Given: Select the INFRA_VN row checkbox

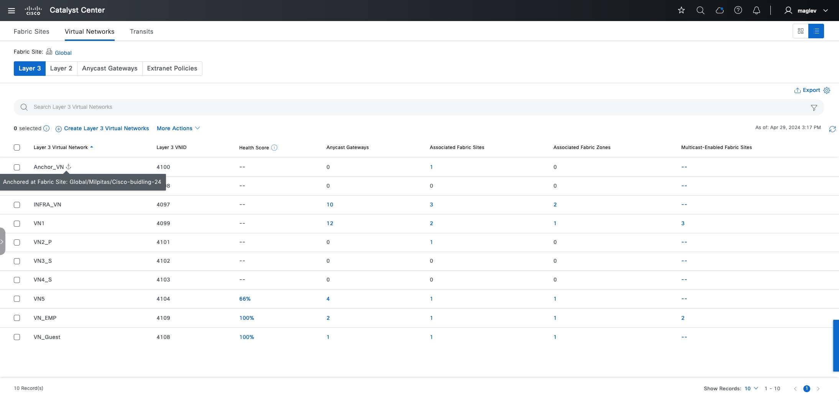Looking at the screenshot, I should pyautogui.click(x=17, y=205).
